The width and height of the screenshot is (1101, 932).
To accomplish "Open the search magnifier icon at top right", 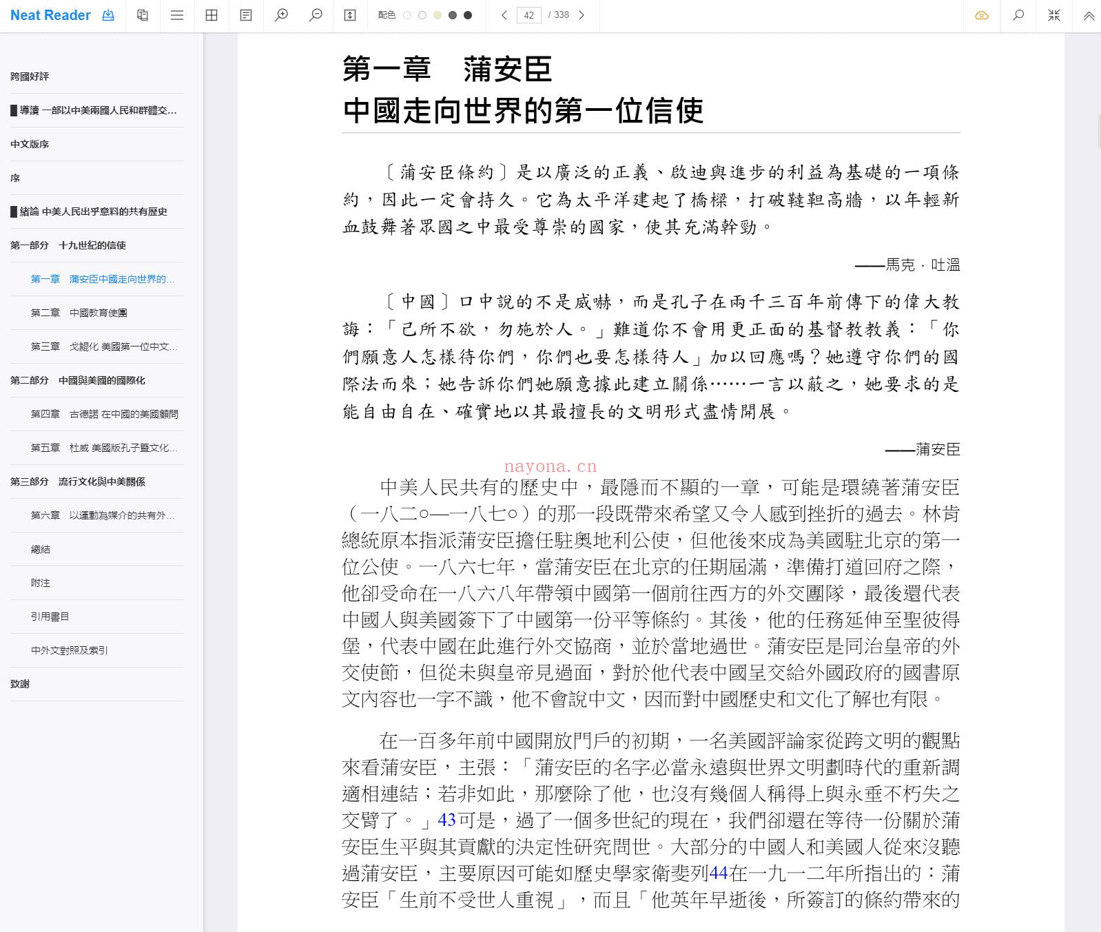I will coord(1018,15).
